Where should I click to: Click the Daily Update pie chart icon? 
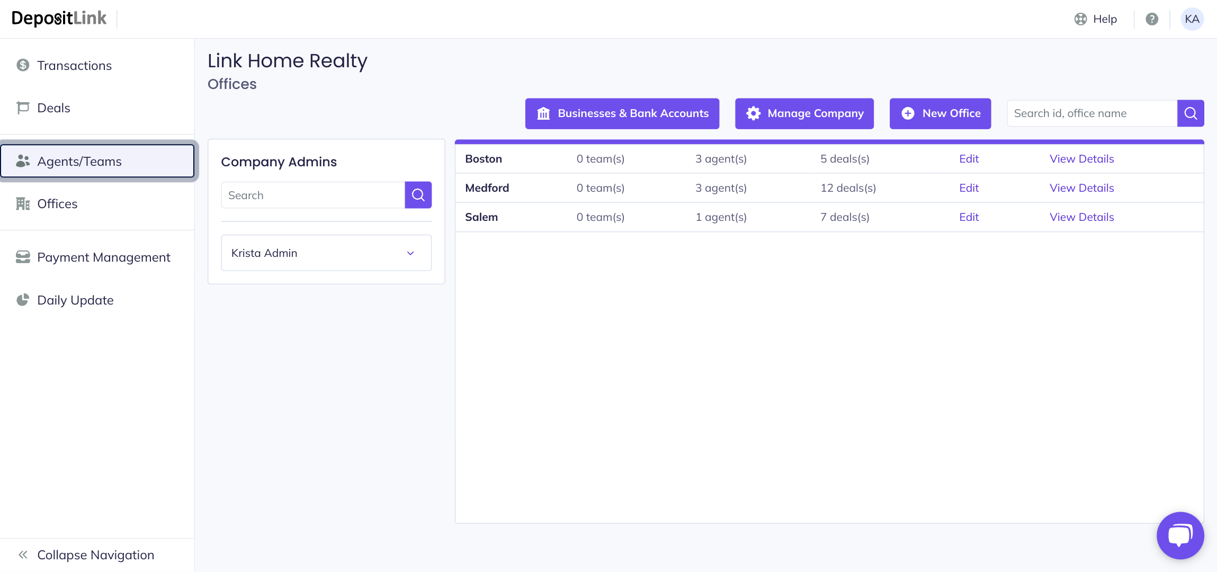click(23, 300)
